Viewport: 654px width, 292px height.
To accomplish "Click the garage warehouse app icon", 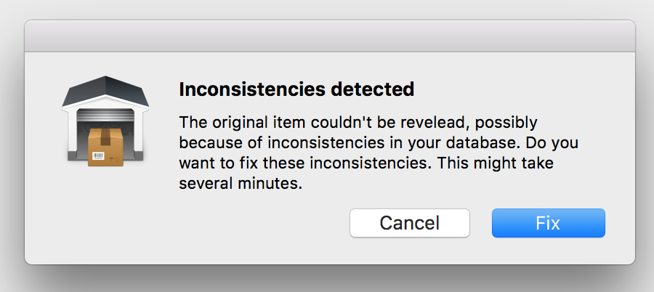I will click(105, 121).
